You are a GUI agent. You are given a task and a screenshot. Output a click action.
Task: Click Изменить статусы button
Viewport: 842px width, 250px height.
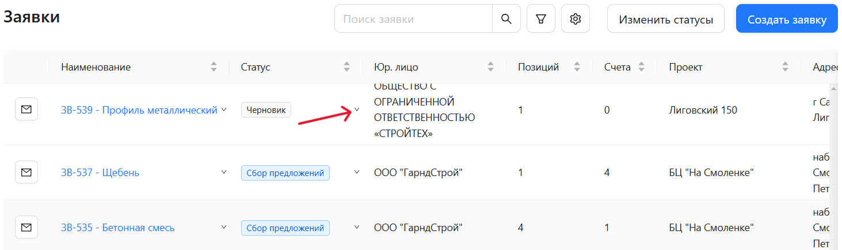[666, 19]
